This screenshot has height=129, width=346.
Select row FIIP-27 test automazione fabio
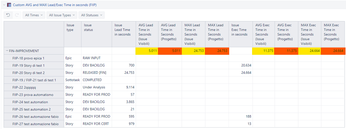pyautogui.click(x=34, y=124)
